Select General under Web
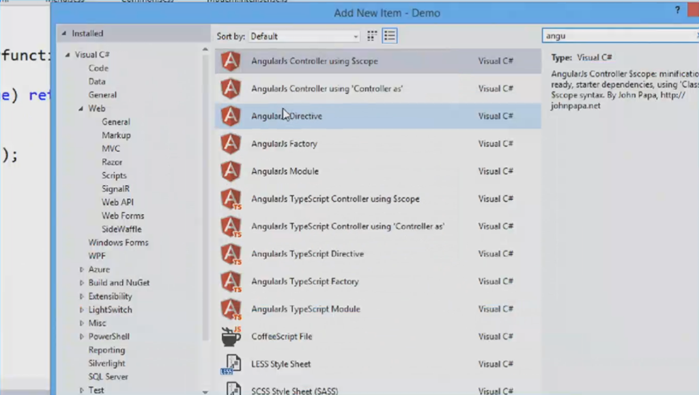 [x=115, y=122]
